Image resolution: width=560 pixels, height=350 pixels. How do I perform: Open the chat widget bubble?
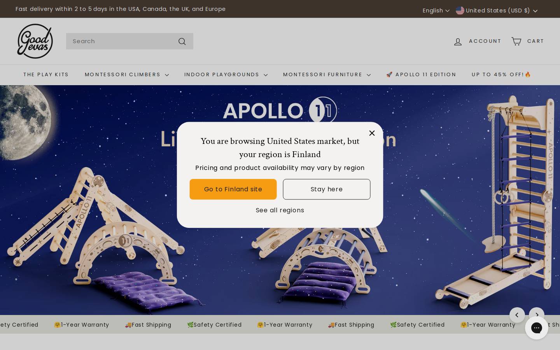[x=537, y=328]
